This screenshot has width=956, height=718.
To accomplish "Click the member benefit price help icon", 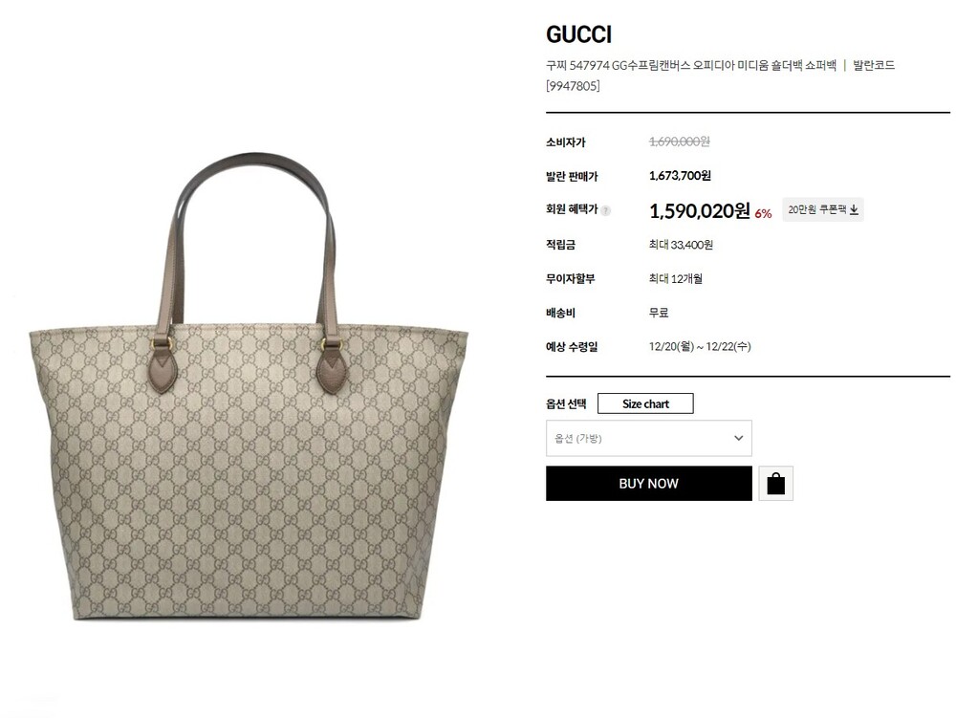I will (605, 211).
